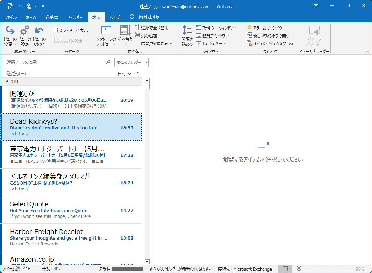Open the 並べ替え (Arrange By) gallery
This screenshot has width=372, height=273.
coord(125,36)
